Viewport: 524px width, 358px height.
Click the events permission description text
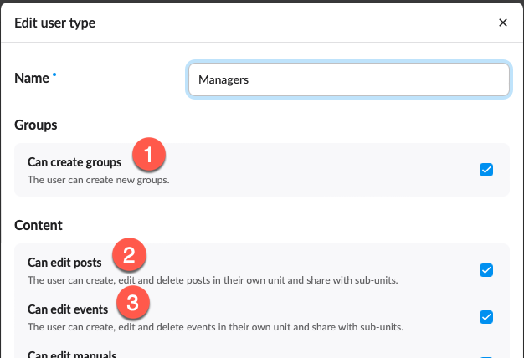pyautogui.click(x=216, y=326)
